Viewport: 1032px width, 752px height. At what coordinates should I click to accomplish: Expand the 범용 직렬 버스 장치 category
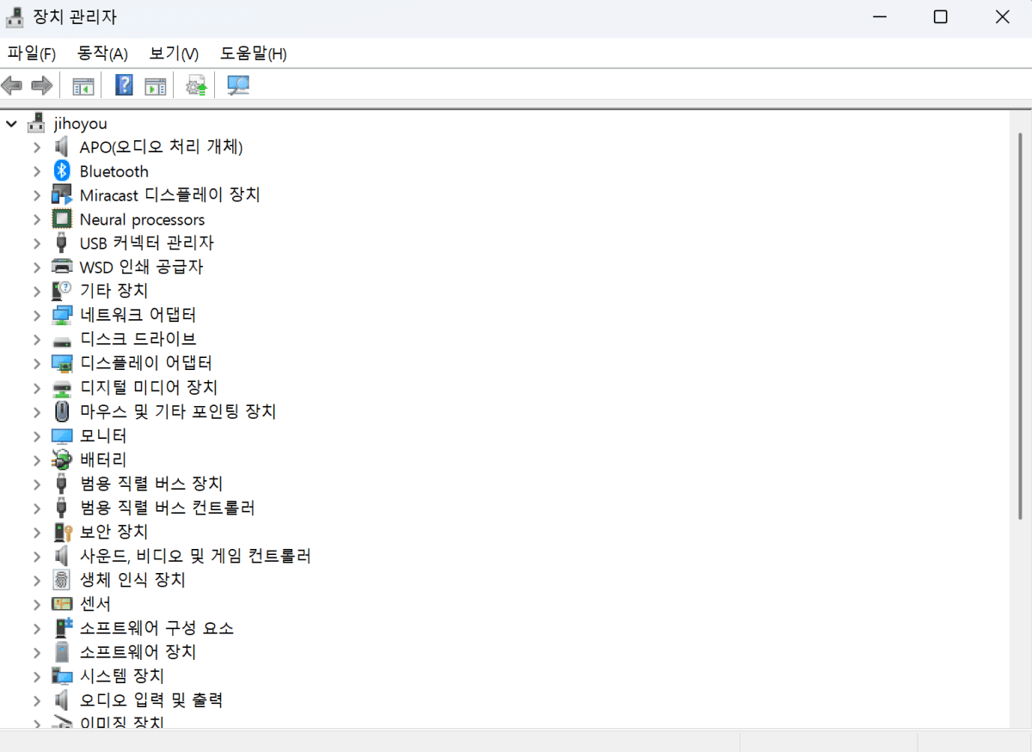[x=37, y=484]
